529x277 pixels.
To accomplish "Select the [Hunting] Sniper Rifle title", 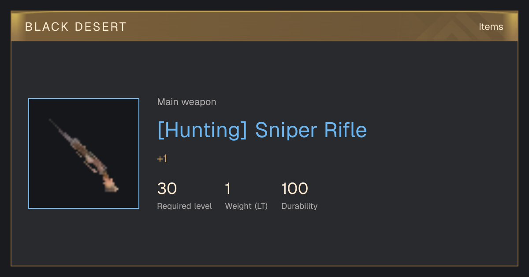I will (x=262, y=130).
